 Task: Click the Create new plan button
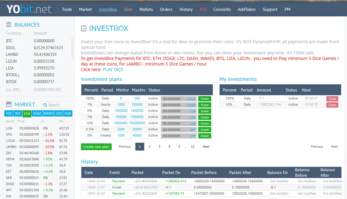click(x=96, y=147)
